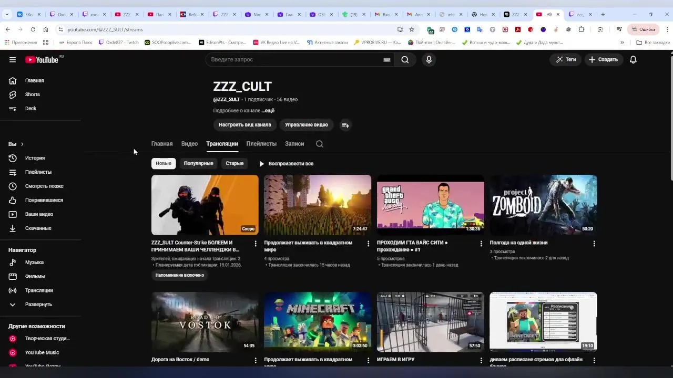
Task: Click the channel search magnifier icon
Action: click(320, 144)
